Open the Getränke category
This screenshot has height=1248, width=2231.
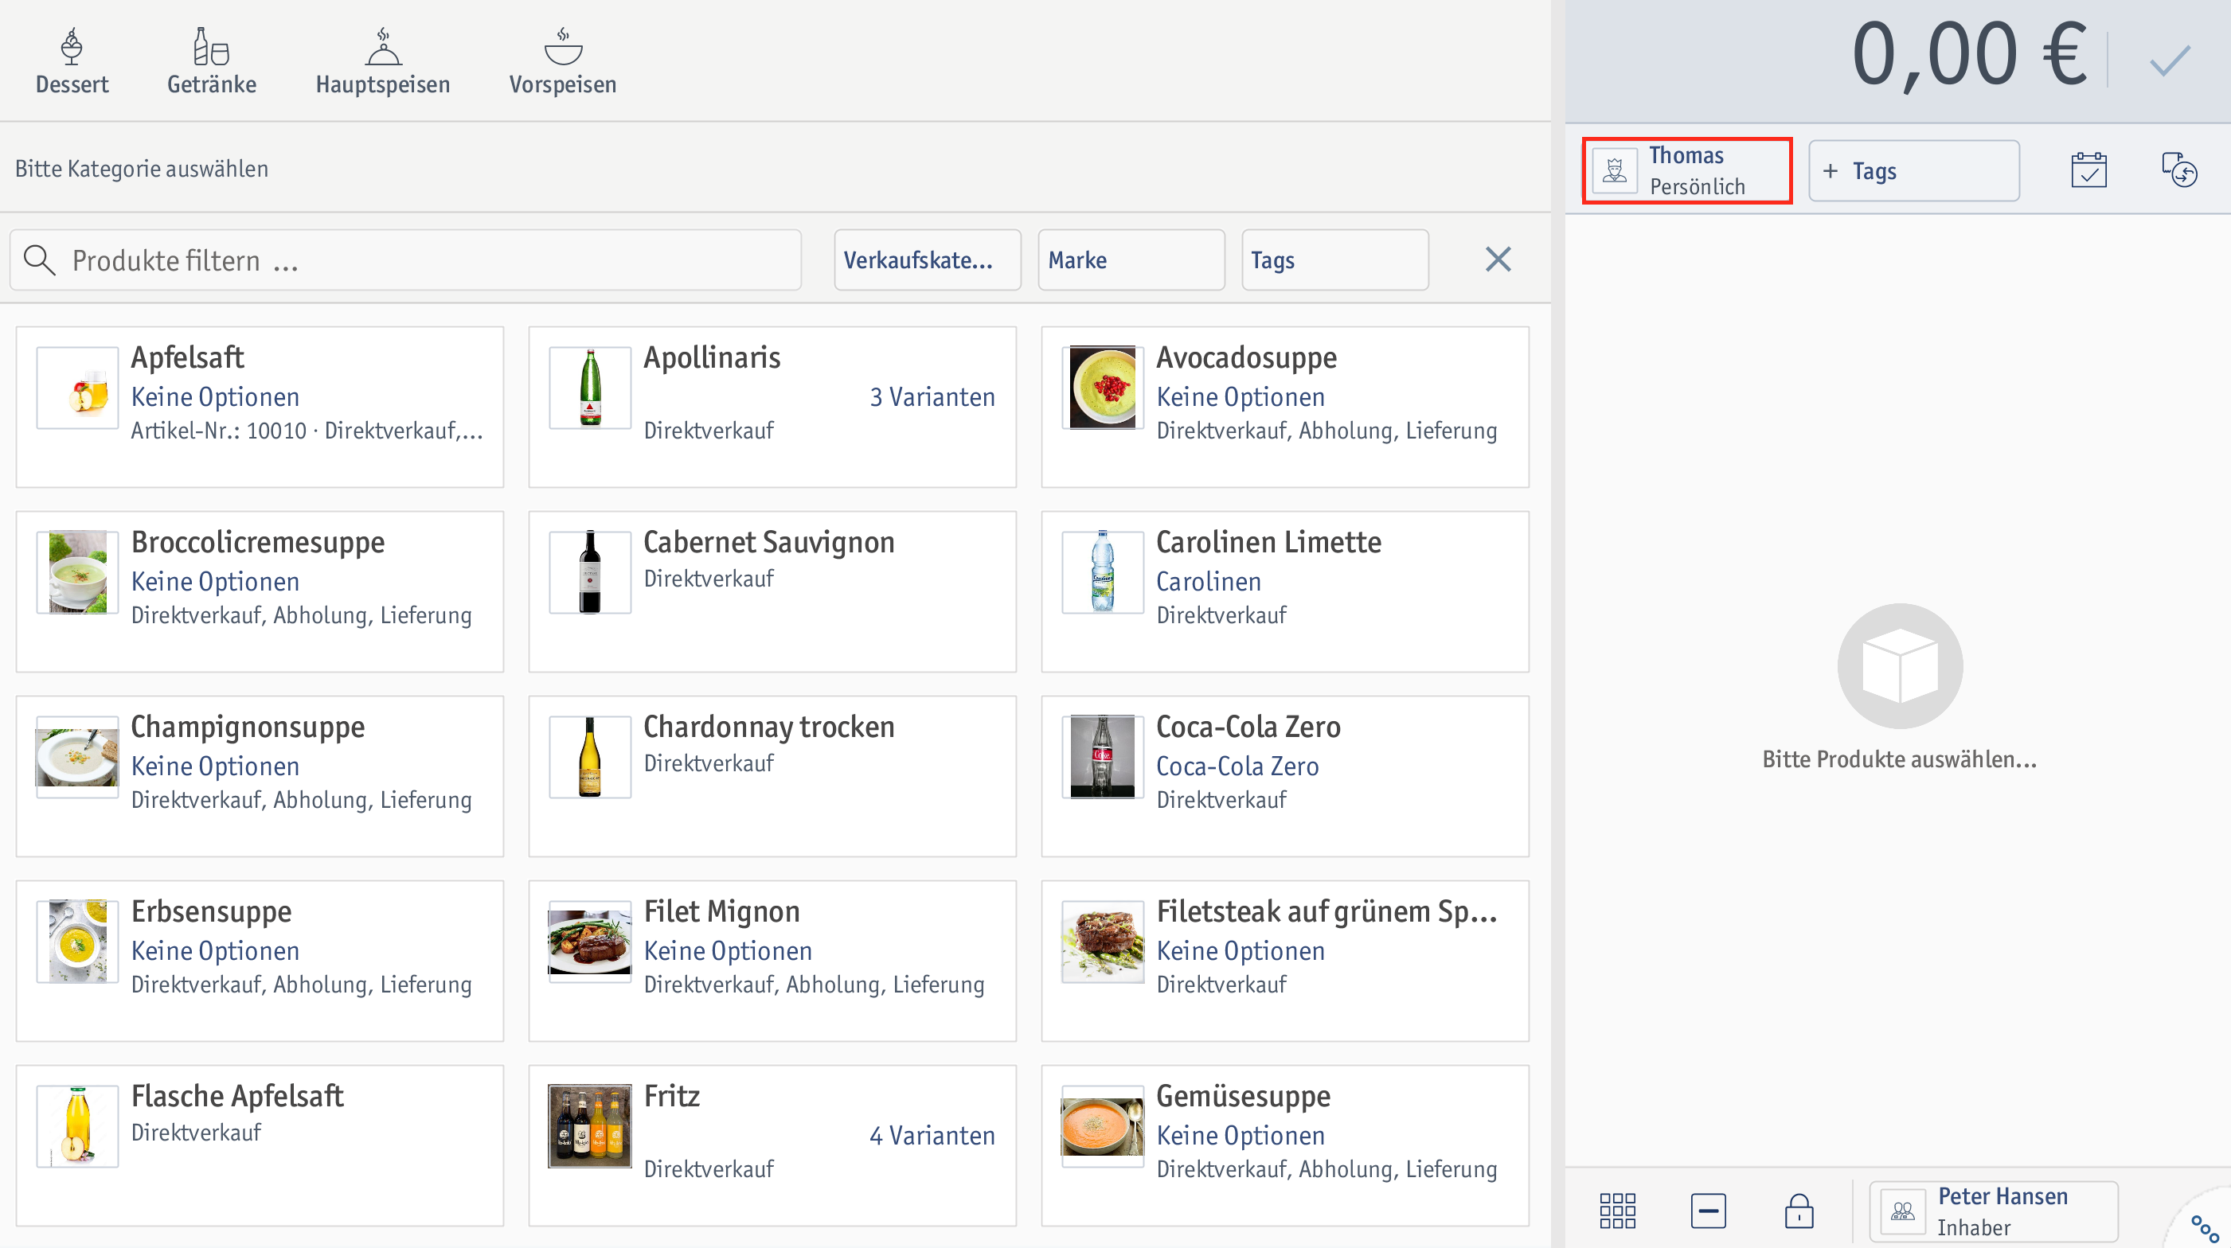[x=211, y=60]
